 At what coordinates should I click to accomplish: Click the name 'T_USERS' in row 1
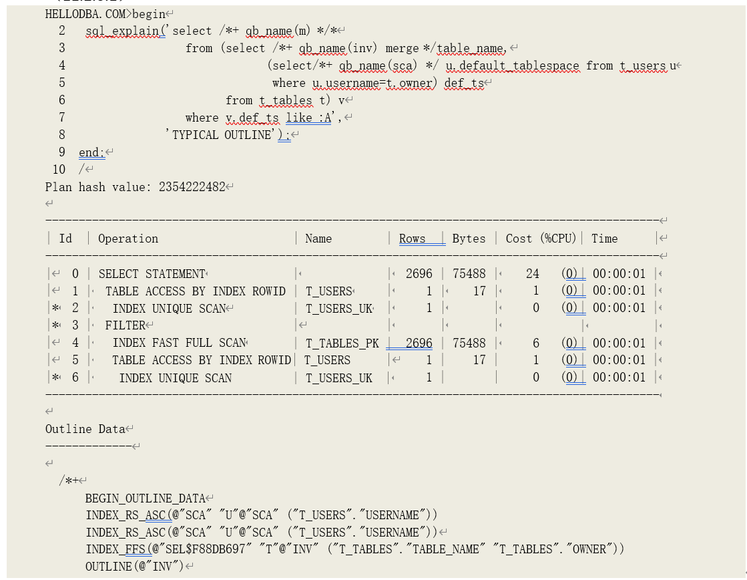click(x=328, y=291)
